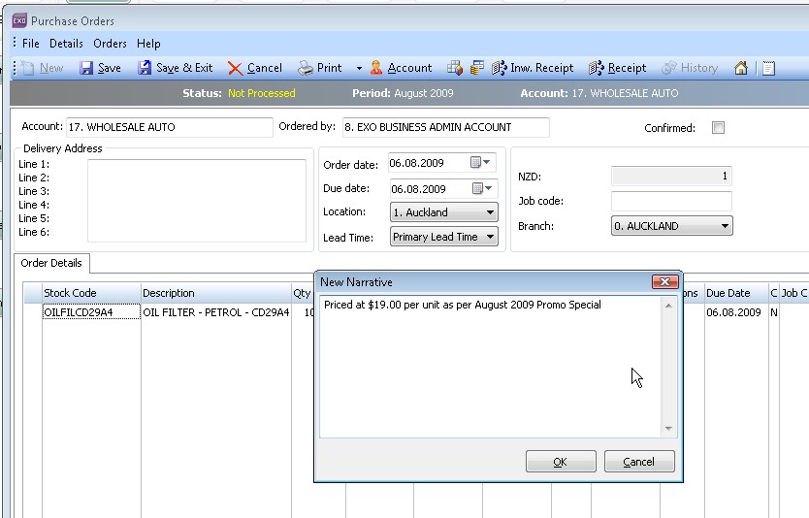Click Inw. Receipt toolbar button
Viewport: 809px width, 518px height.
pos(533,68)
